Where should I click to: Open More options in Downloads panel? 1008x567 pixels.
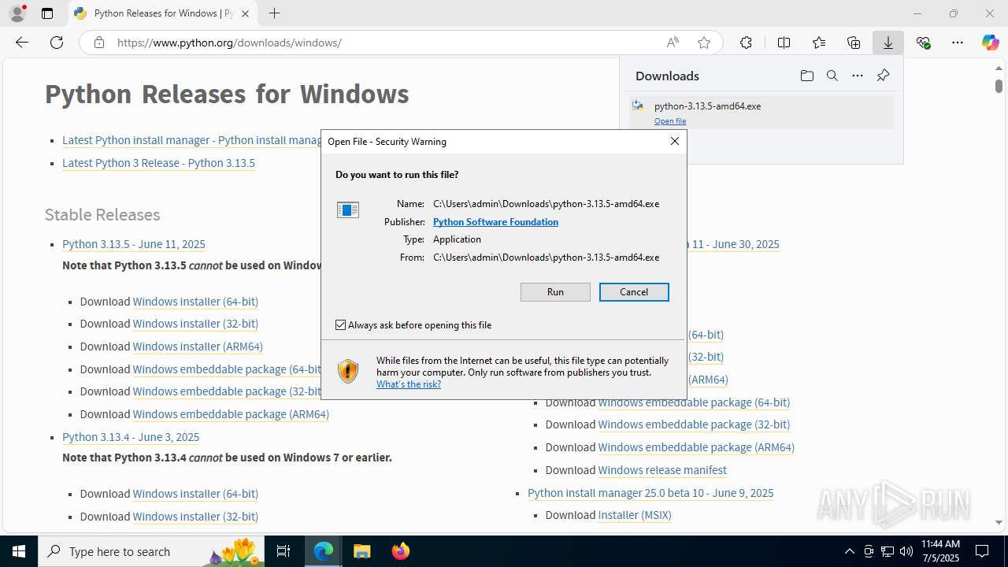tap(858, 76)
